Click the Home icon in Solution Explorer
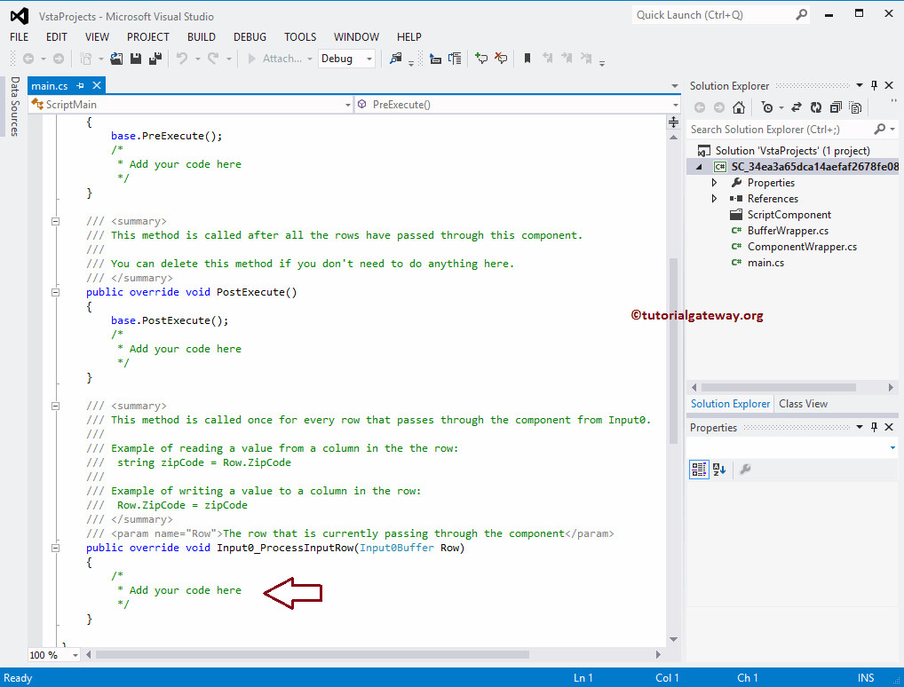904x687 pixels. click(739, 107)
